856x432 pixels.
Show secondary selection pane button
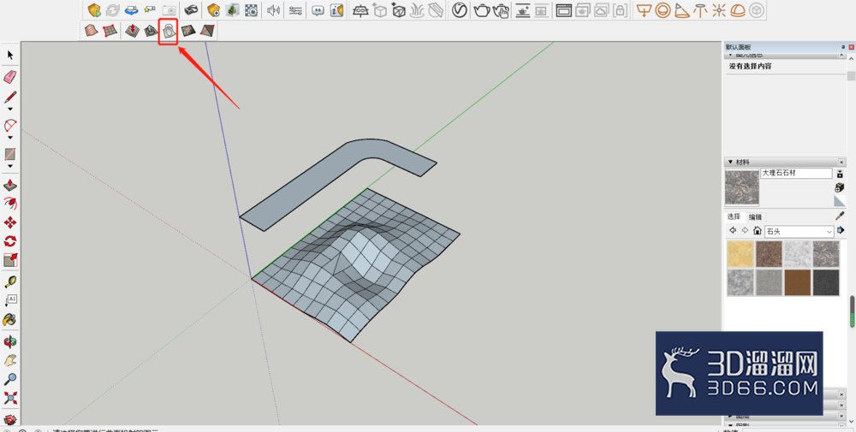[840, 174]
